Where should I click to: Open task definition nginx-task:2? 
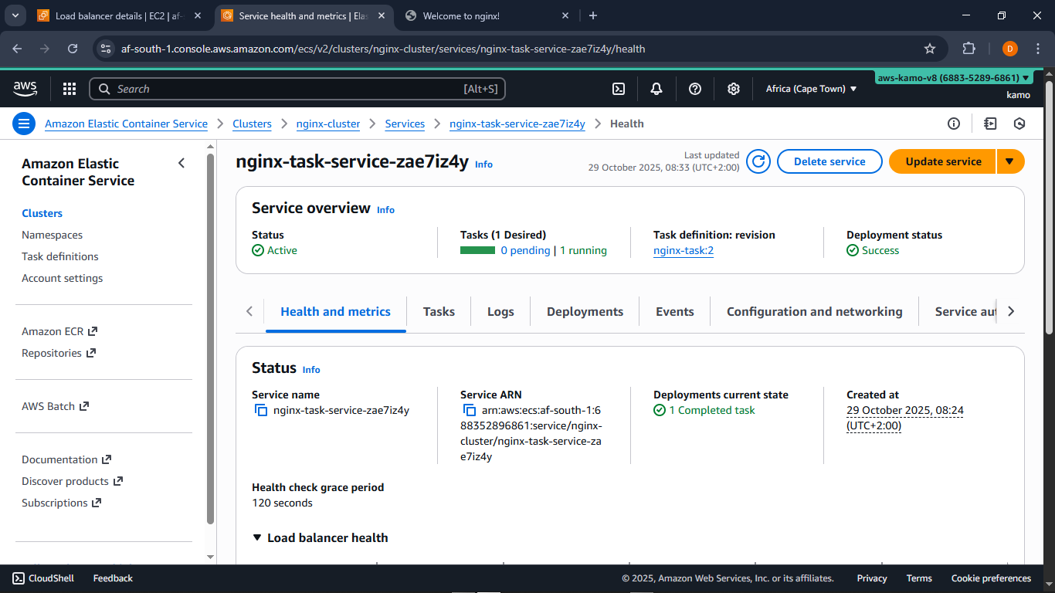683,250
